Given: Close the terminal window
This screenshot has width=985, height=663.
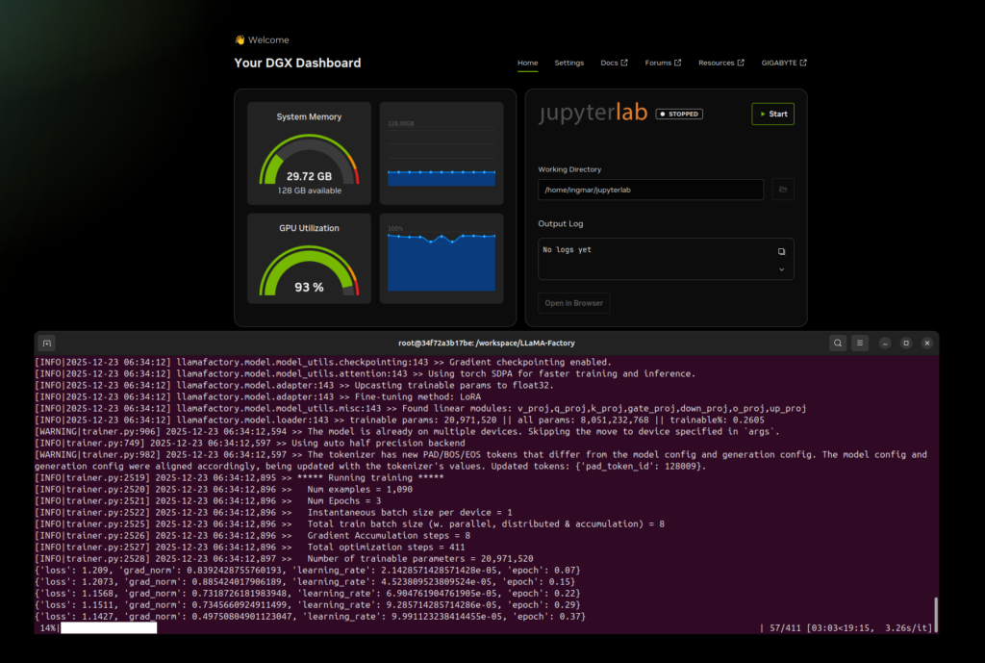Looking at the screenshot, I should pyautogui.click(x=927, y=343).
